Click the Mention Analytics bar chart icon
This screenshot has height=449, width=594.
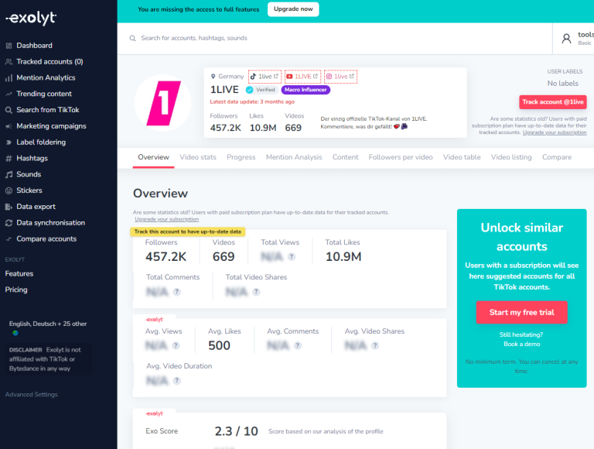point(9,78)
